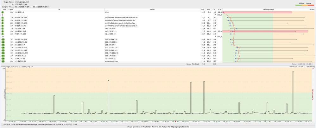Click the hop 12 green icon

(3, 42)
